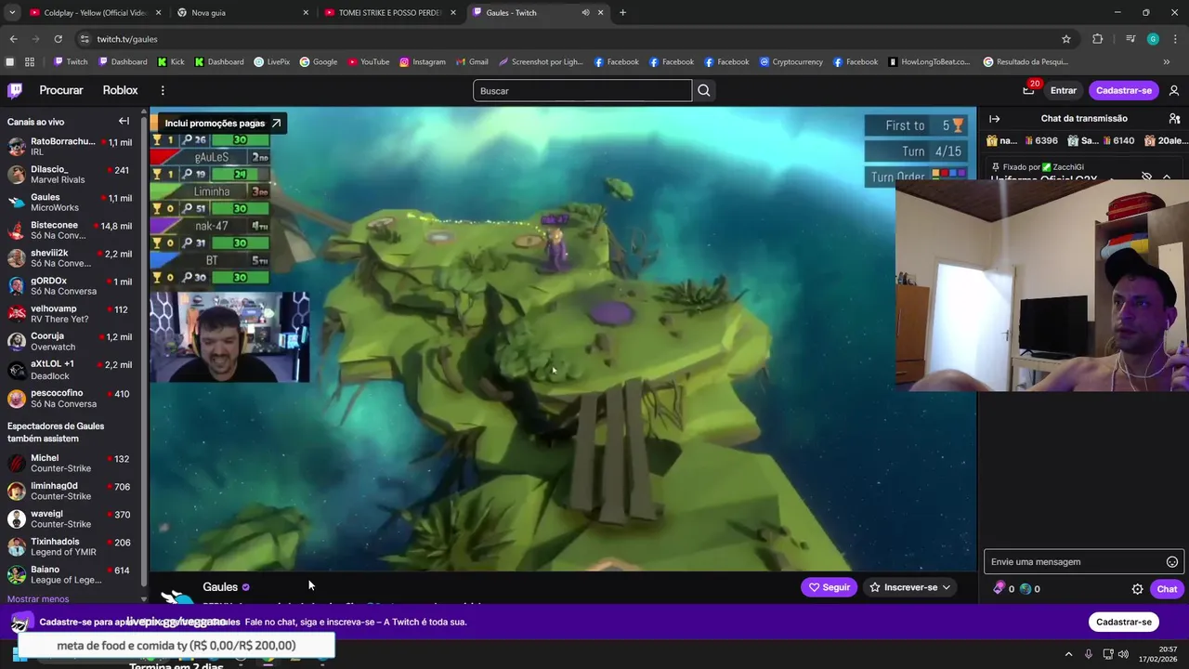This screenshot has width=1189, height=669.
Task: Open the pescocofino channel
Action: tap(71, 399)
